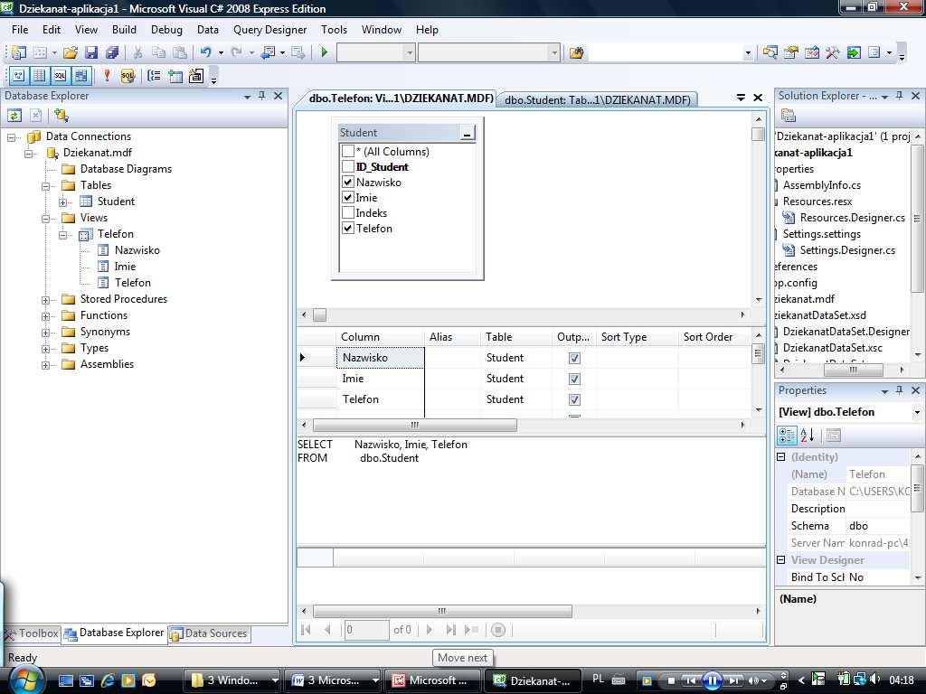The width and height of the screenshot is (926, 694).
Task: Refresh the Database Explorer
Action: click(x=14, y=115)
